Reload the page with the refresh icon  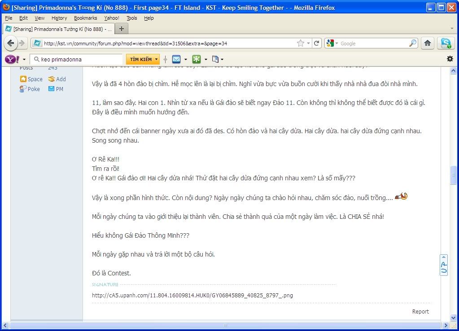(316, 44)
